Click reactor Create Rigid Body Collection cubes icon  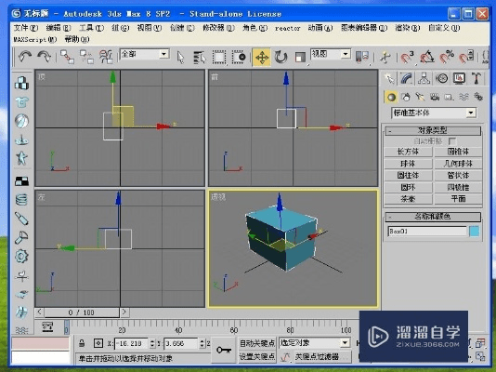(21, 83)
